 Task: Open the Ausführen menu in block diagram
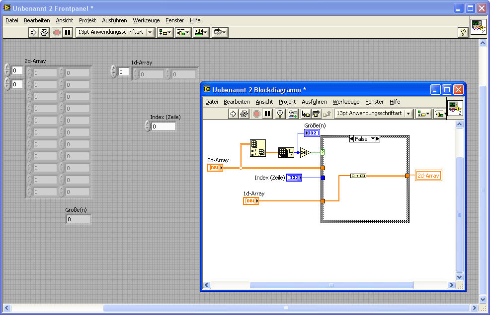314,102
